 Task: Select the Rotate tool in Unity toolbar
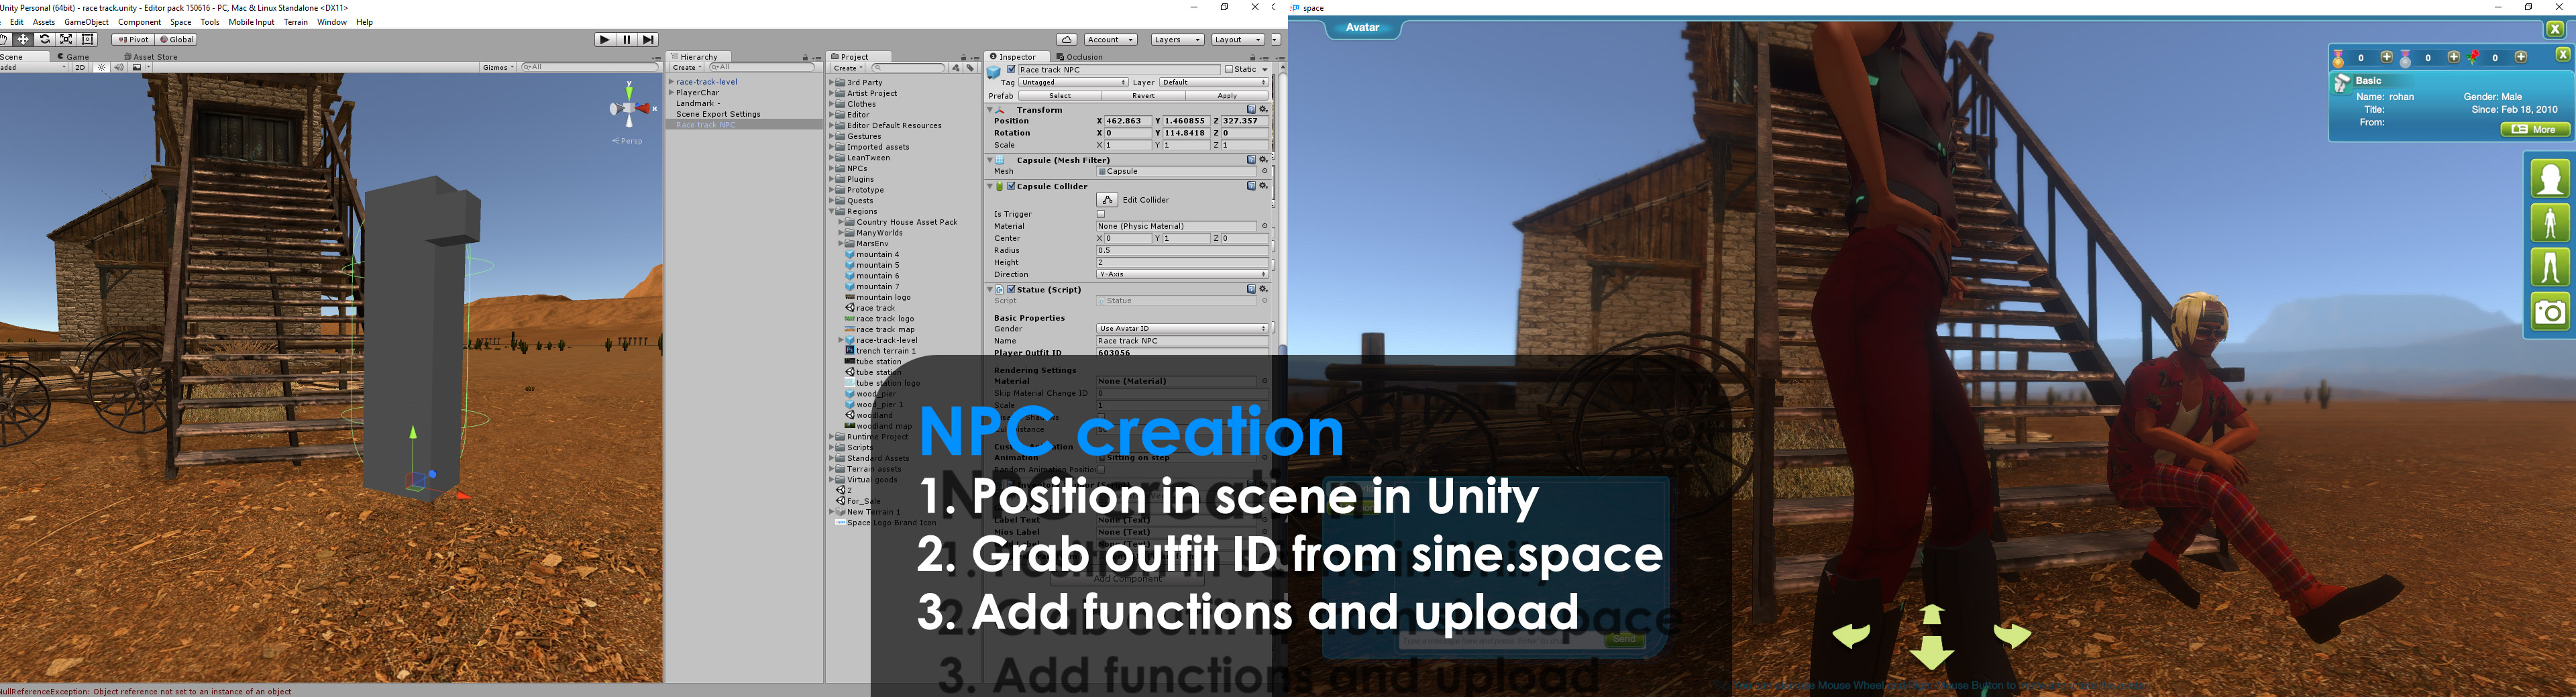coord(45,39)
